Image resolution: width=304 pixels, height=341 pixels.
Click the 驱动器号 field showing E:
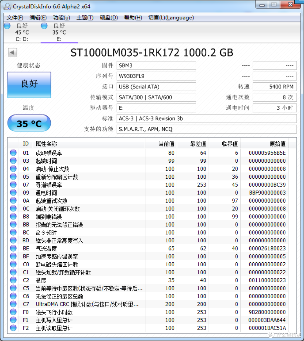156,108
